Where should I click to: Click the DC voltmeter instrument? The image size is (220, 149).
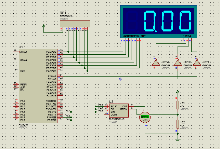click(145, 118)
